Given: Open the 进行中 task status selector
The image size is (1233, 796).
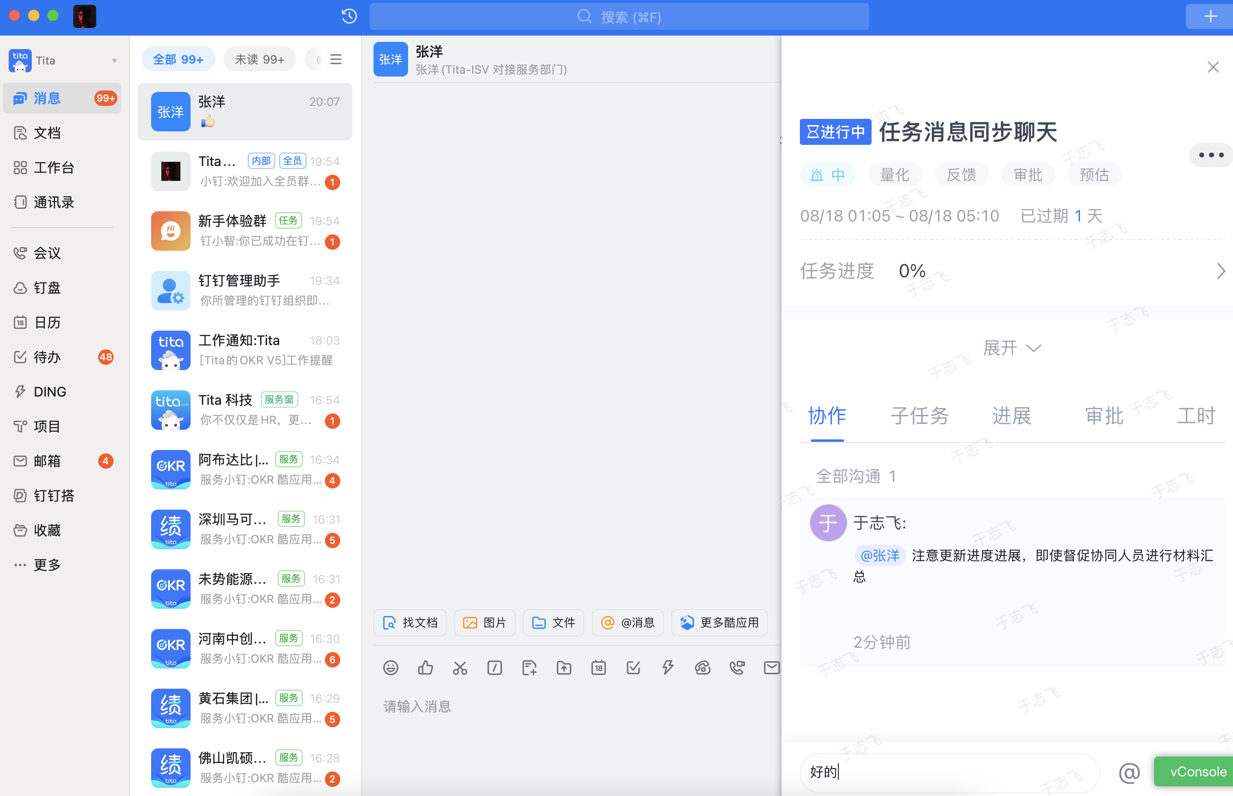Looking at the screenshot, I should coord(835,132).
